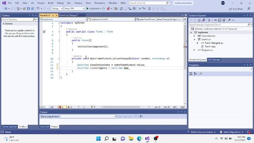
Task: Open the Edit menu
Action: pyautogui.click(x=17, y=3)
